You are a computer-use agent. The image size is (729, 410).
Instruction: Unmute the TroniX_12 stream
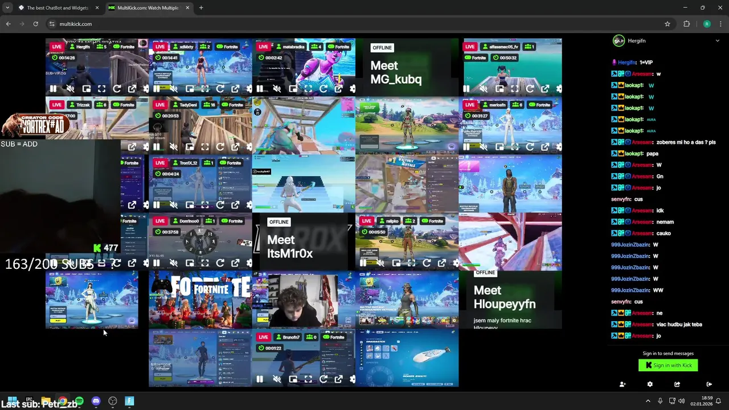pyautogui.click(x=174, y=205)
